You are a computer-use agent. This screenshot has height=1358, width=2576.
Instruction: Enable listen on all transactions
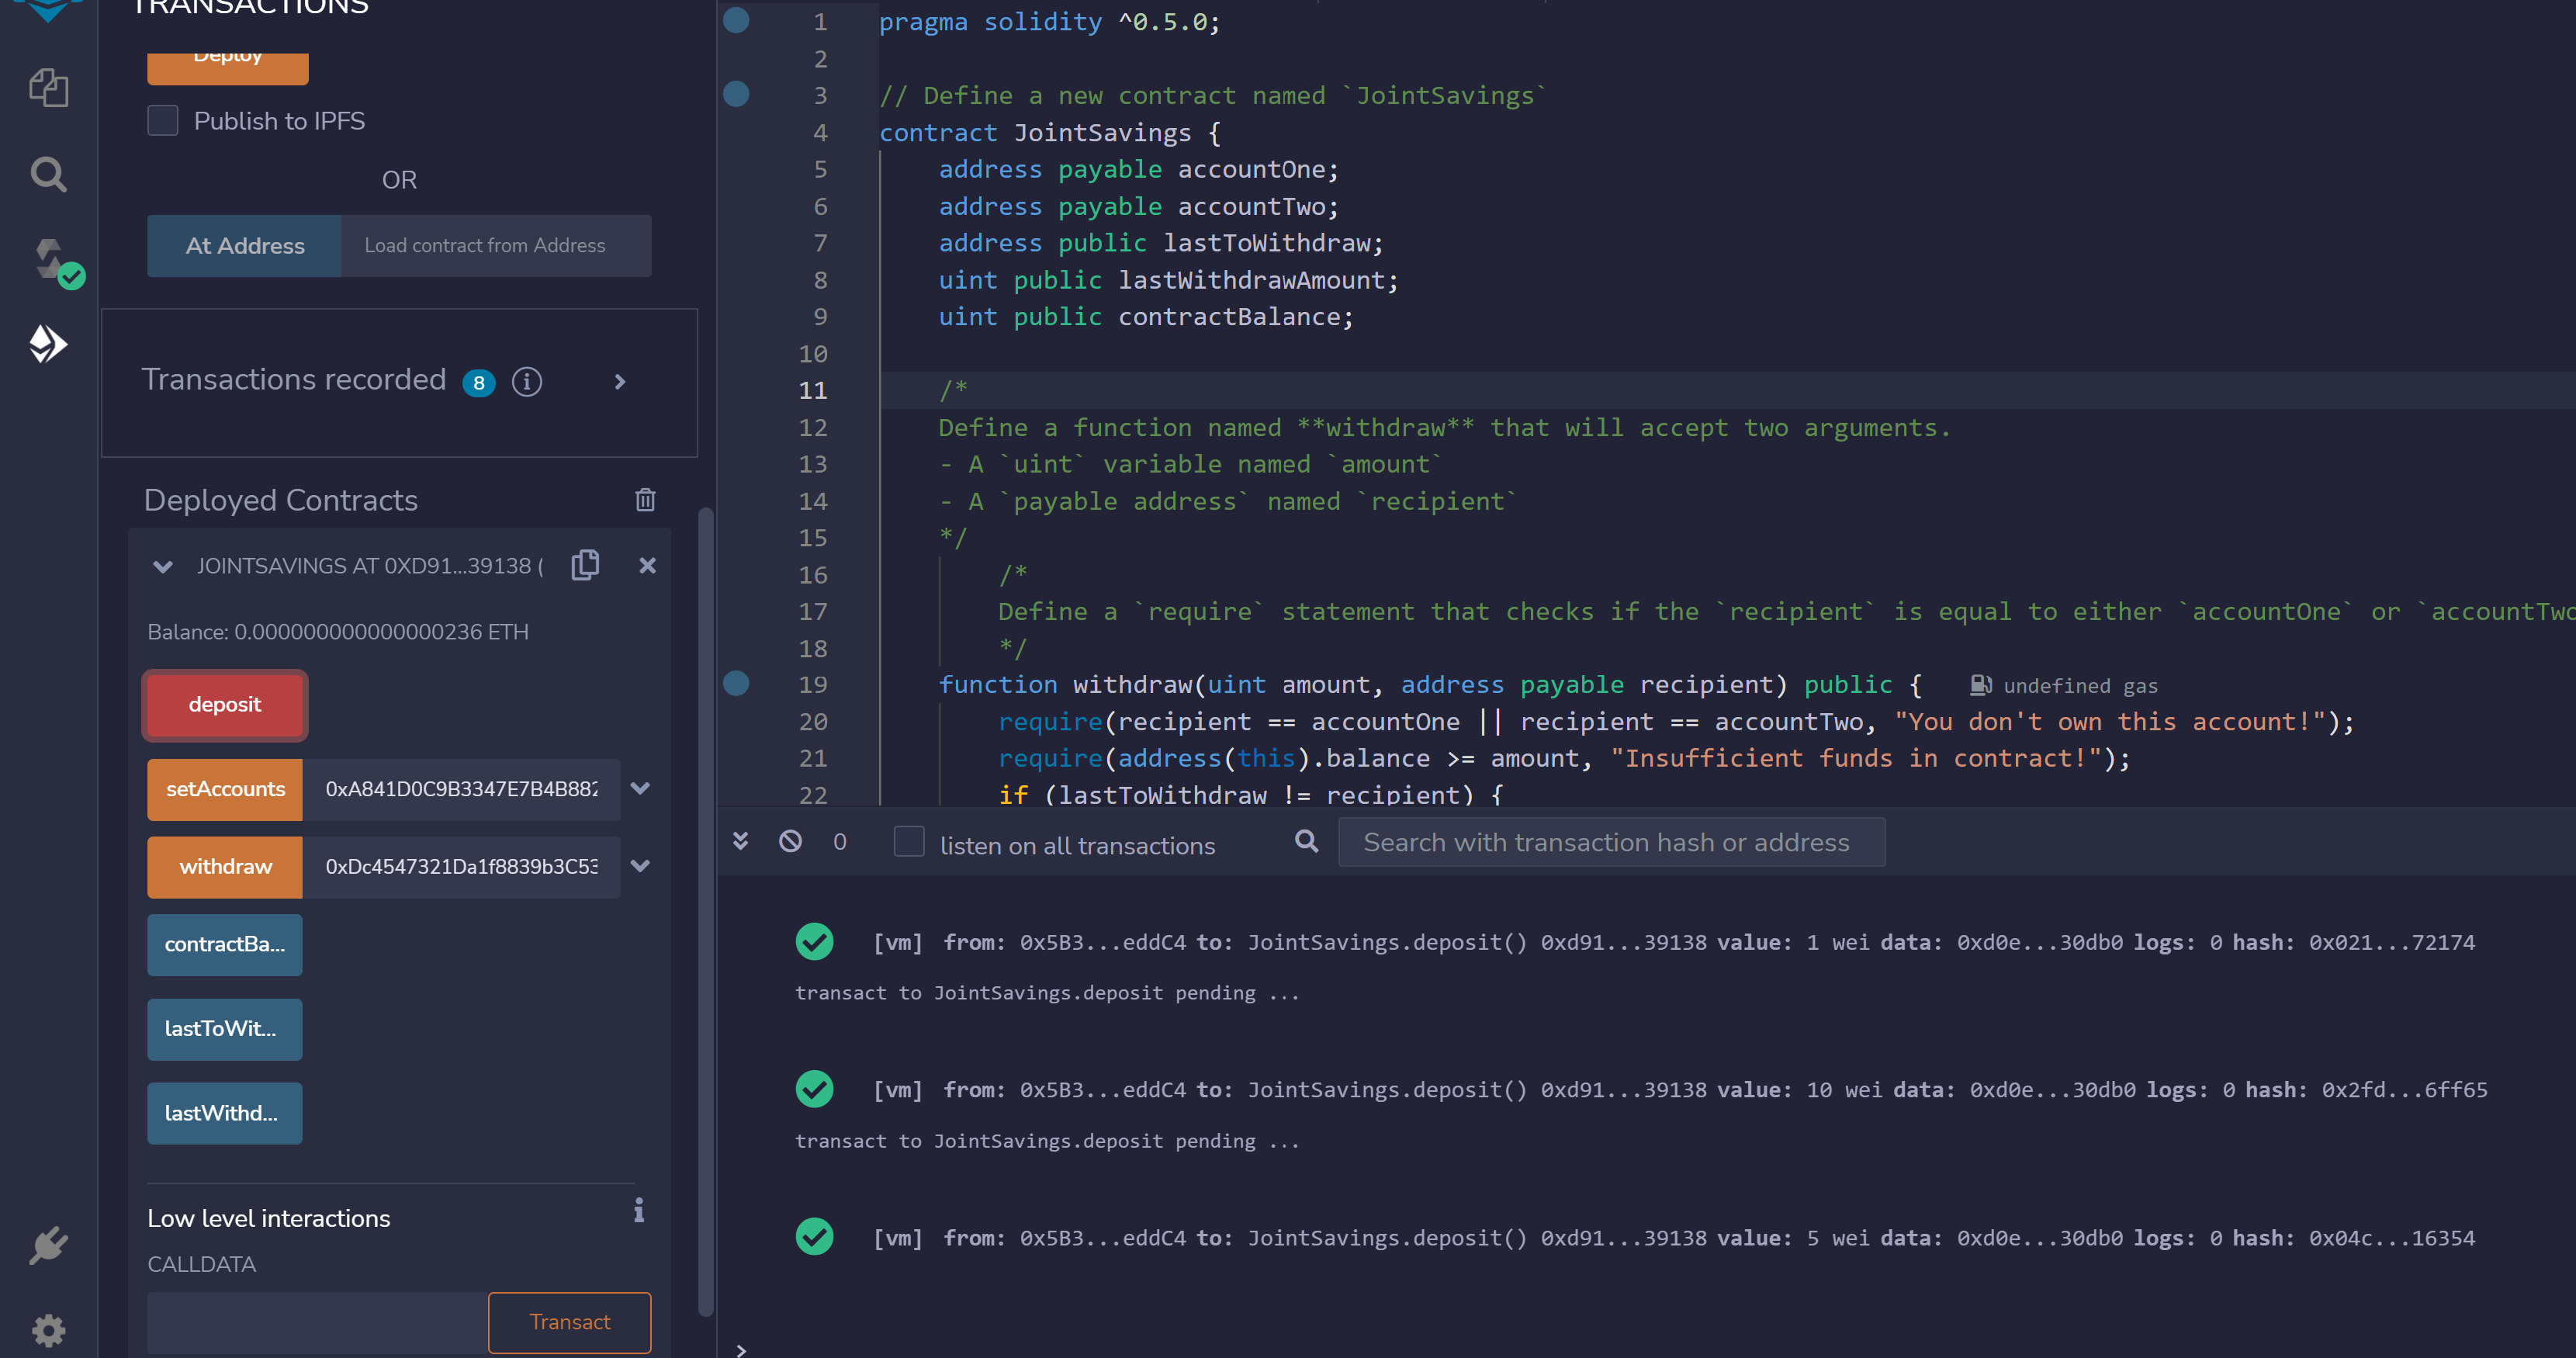(909, 842)
